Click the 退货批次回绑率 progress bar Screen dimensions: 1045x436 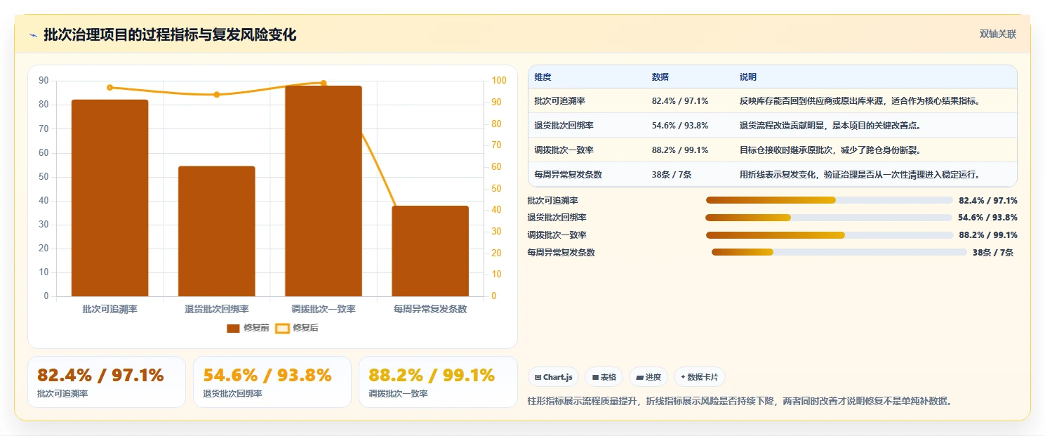tap(829, 218)
